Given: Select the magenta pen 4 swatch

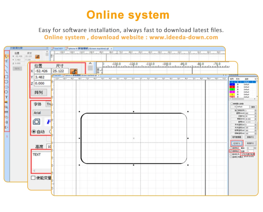Looking at the screenshot, I should (x=232, y=92).
